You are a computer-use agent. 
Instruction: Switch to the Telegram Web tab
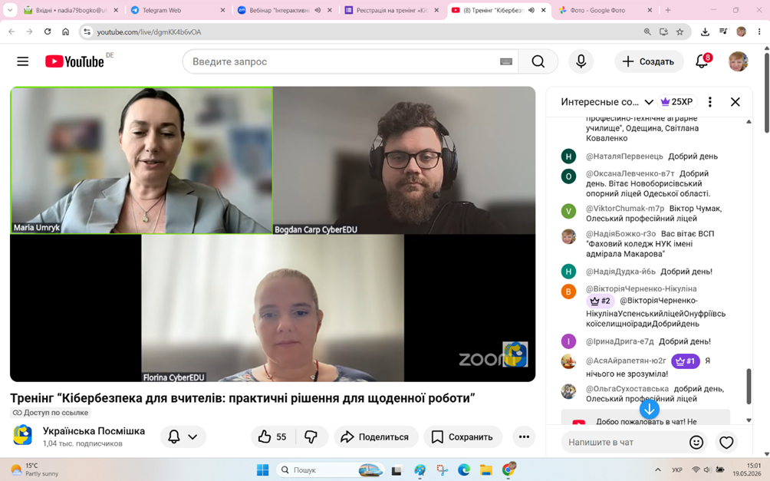pos(176,10)
